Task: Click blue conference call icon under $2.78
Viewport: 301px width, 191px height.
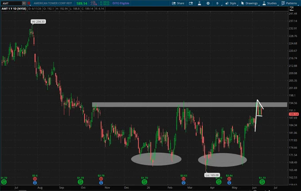Action: [101, 183]
